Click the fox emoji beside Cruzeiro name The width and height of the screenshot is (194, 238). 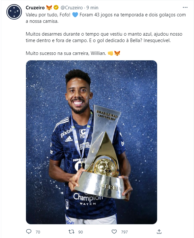[x=49, y=7]
